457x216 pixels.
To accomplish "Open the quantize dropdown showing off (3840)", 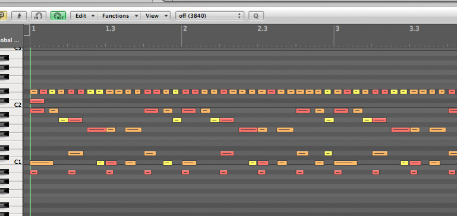I will pyautogui.click(x=210, y=15).
